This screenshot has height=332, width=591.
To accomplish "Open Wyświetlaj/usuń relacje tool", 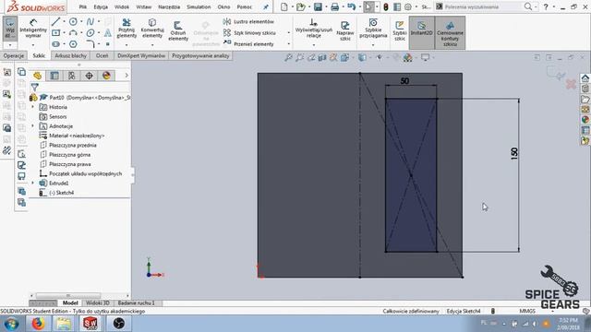I will tap(314, 29).
